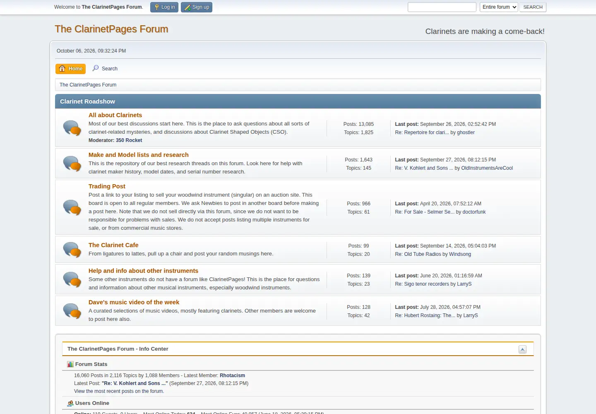The image size is (596, 414).
Task: Open last post Re: Repertoire for clari...
Action: 422,132
